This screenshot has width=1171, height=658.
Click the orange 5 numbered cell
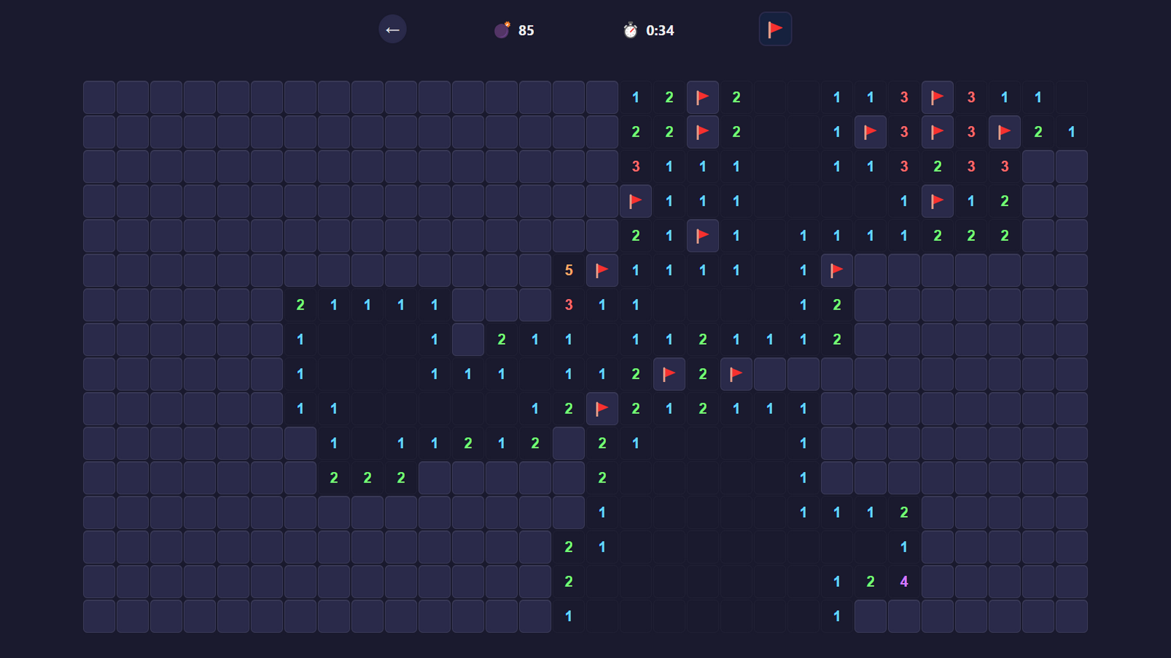[568, 271]
